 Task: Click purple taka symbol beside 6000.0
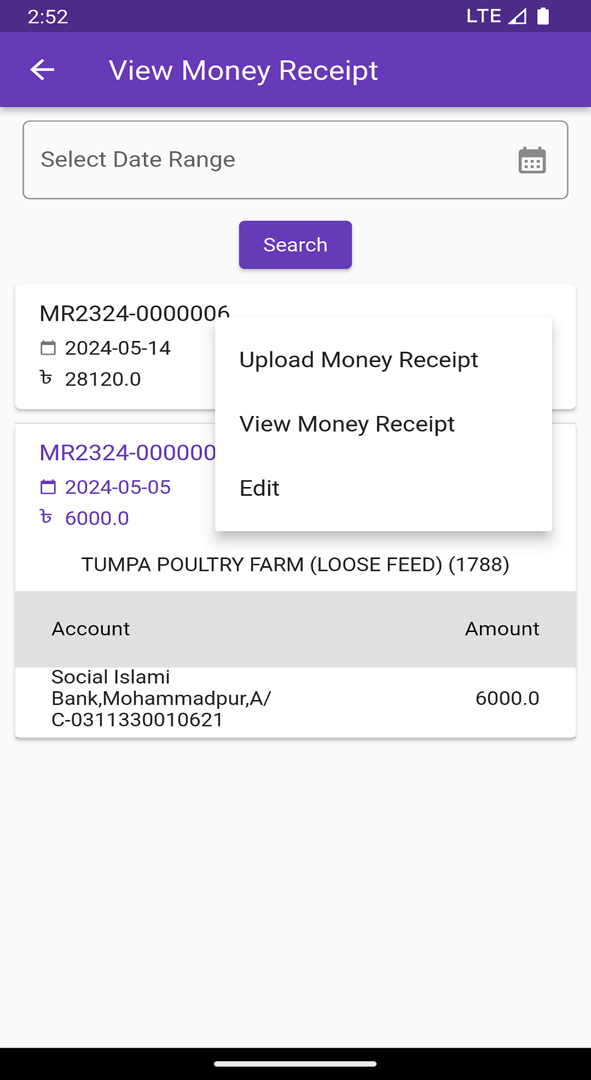(46, 517)
